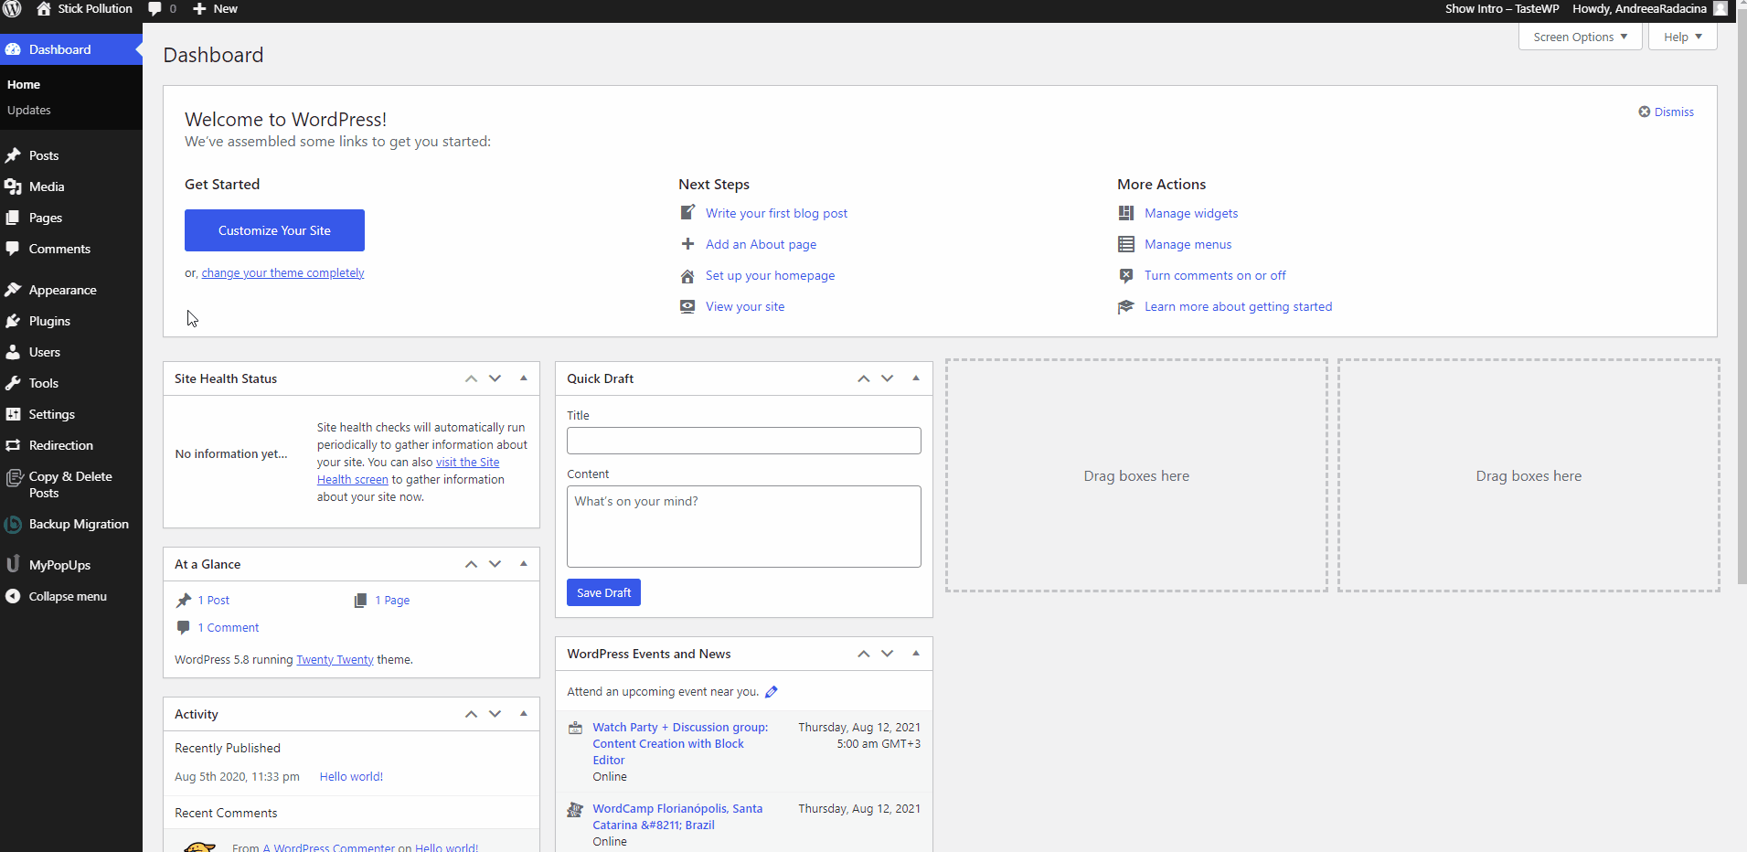Open the WordPress logo menu in admin bar
This screenshot has height=852, width=1747.
[x=12, y=9]
